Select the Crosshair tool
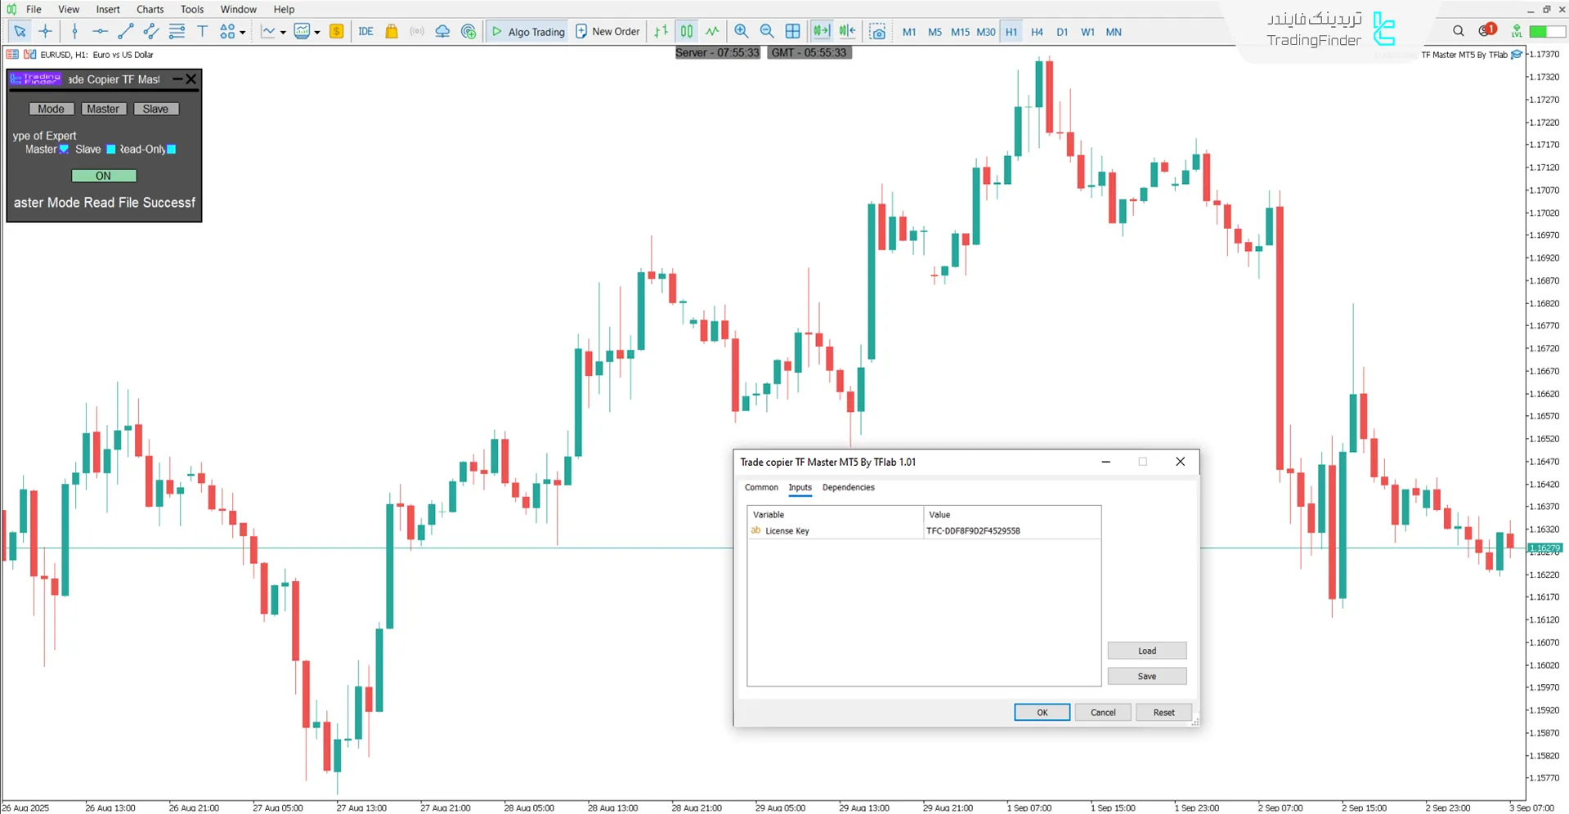 tap(45, 31)
